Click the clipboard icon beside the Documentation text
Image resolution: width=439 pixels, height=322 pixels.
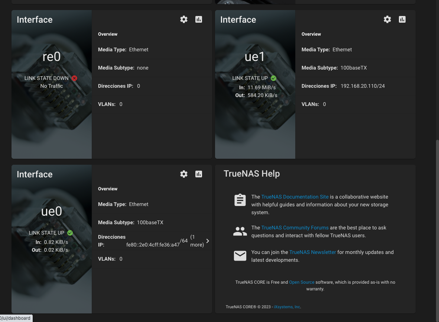point(240,200)
